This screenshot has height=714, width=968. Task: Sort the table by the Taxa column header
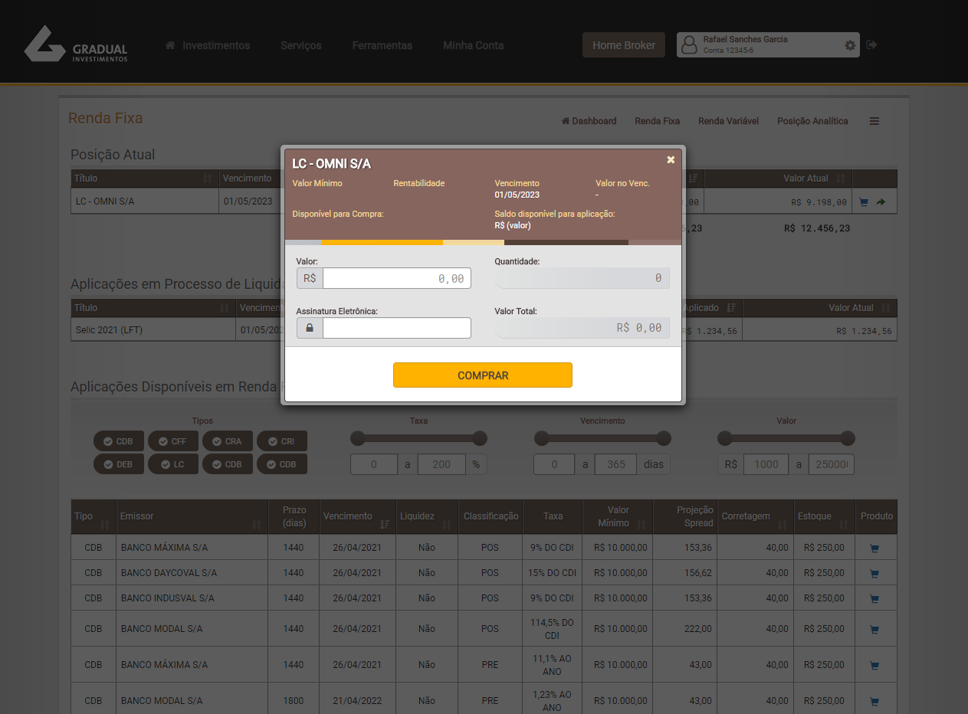tap(552, 516)
